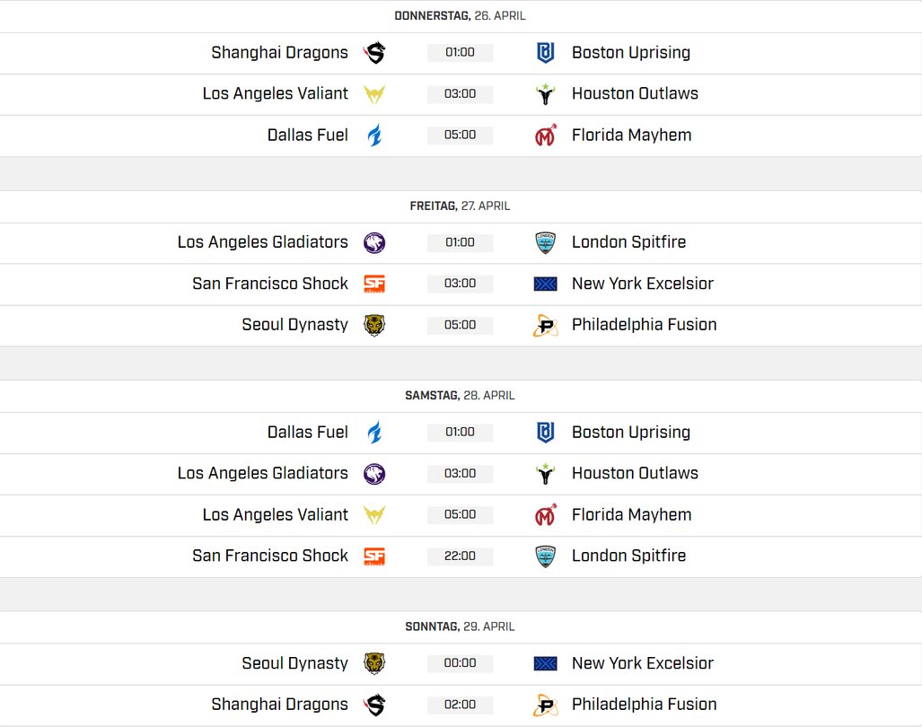This screenshot has width=922, height=727.
Task: Click New York Excelsior logo in the Freitag match
Action: pyautogui.click(x=545, y=284)
